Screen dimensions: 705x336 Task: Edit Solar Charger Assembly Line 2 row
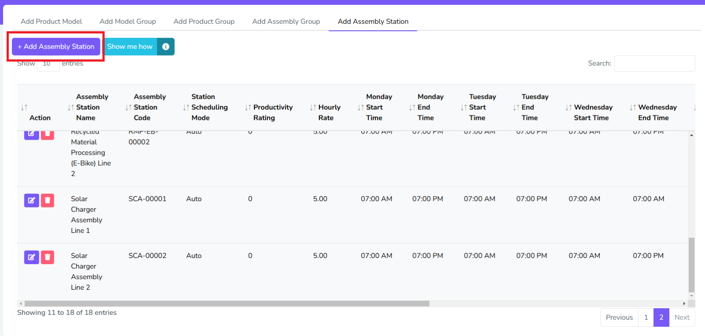tap(31, 257)
